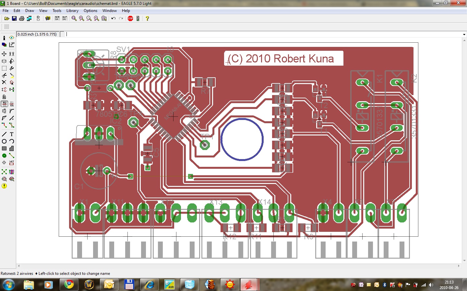Open Google Chrome from the taskbar
Screen dimensions: 467x291
coord(69,285)
